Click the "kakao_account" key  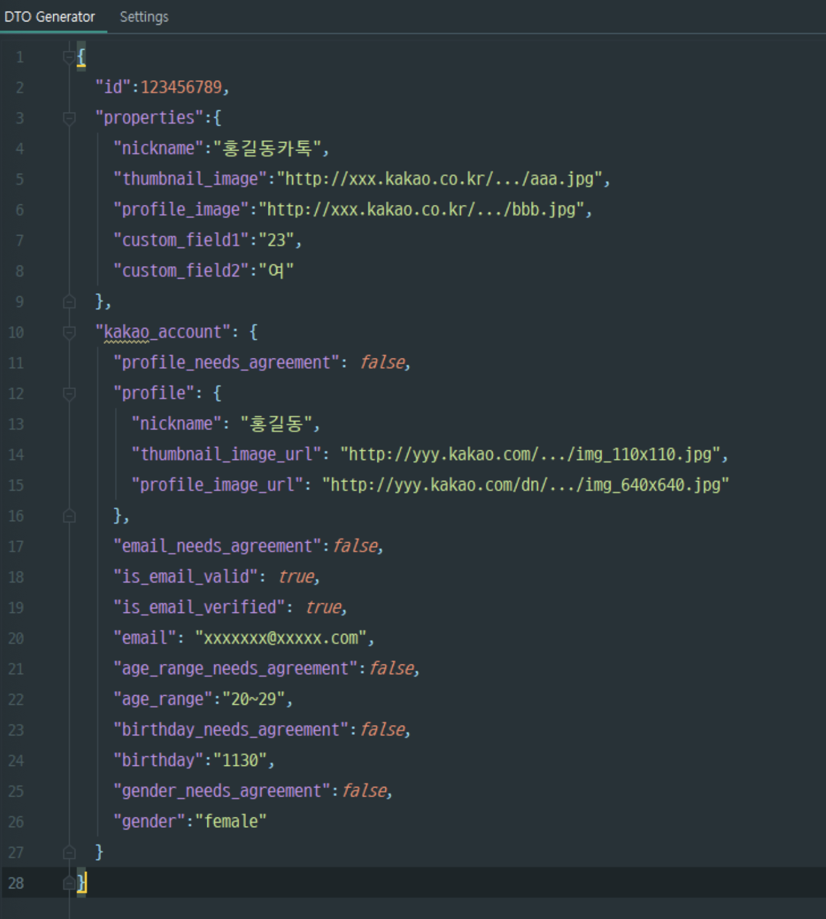(163, 332)
